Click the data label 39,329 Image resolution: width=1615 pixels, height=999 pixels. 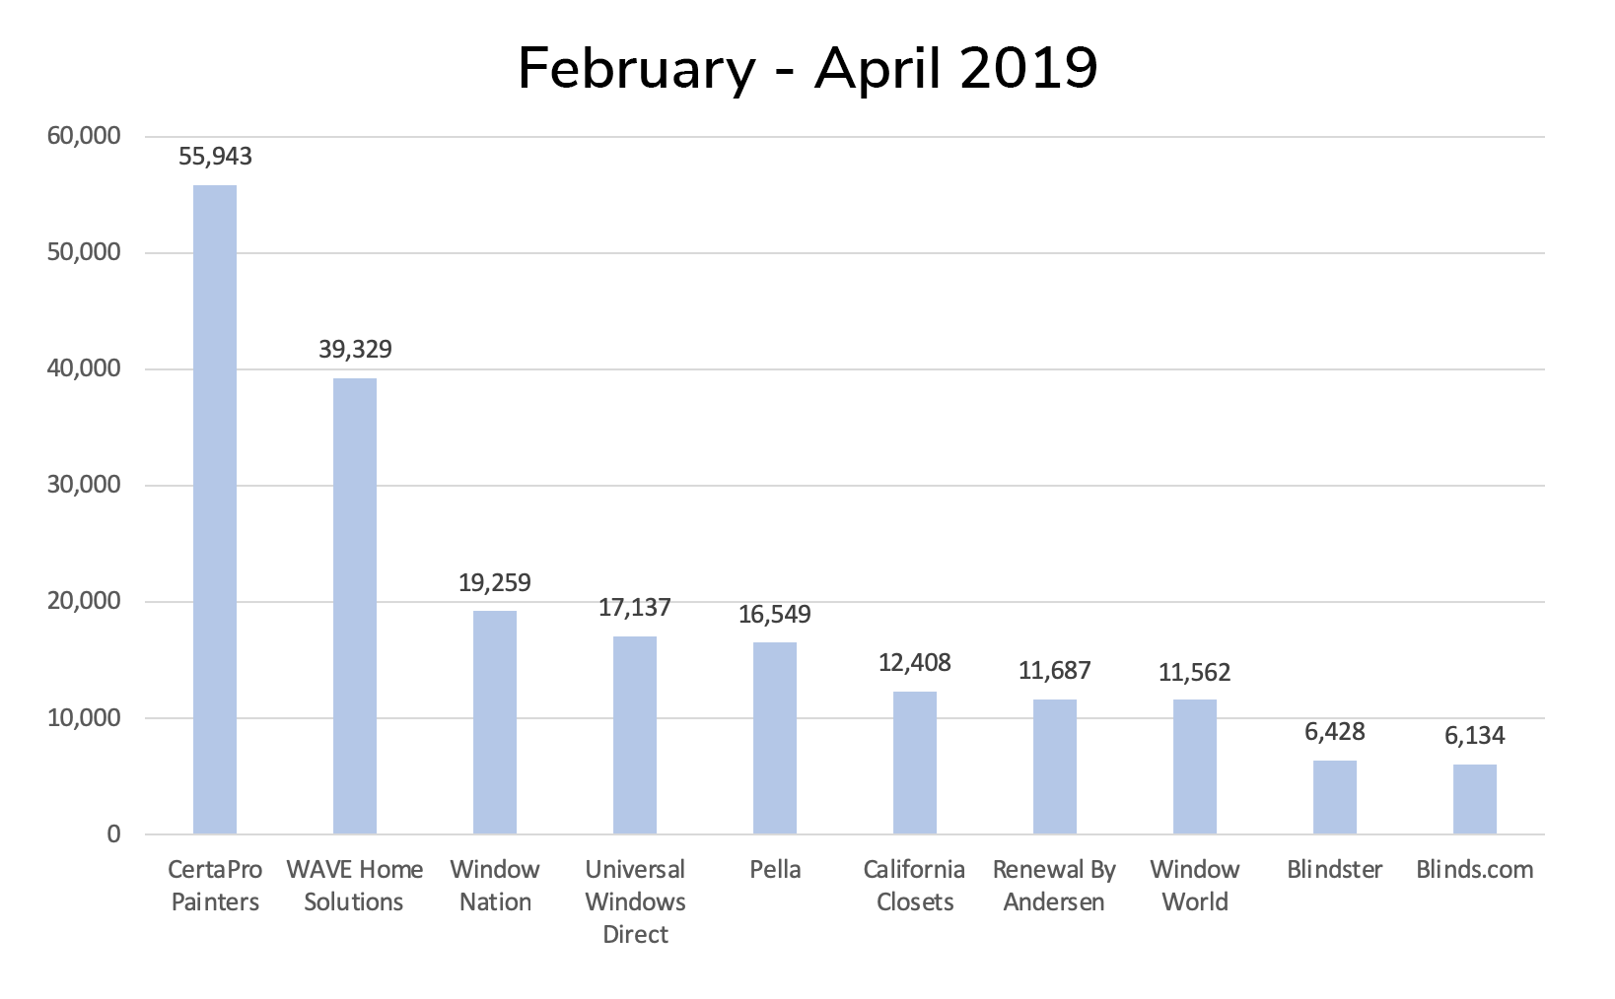pyautogui.click(x=355, y=350)
